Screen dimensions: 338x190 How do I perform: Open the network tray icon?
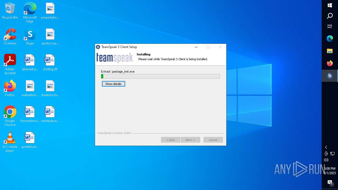(332, 154)
